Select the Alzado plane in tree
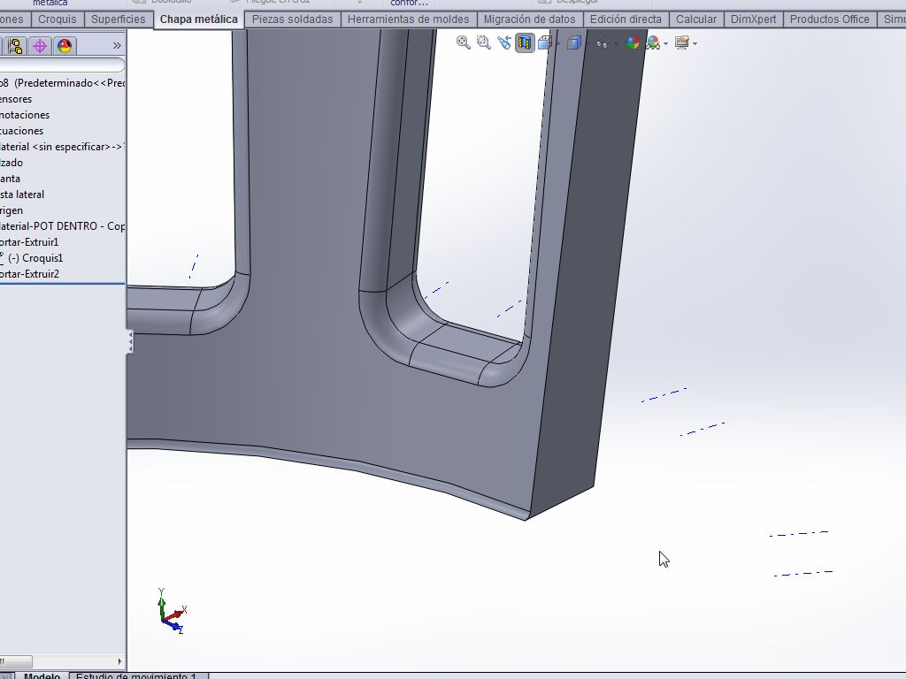 12,163
